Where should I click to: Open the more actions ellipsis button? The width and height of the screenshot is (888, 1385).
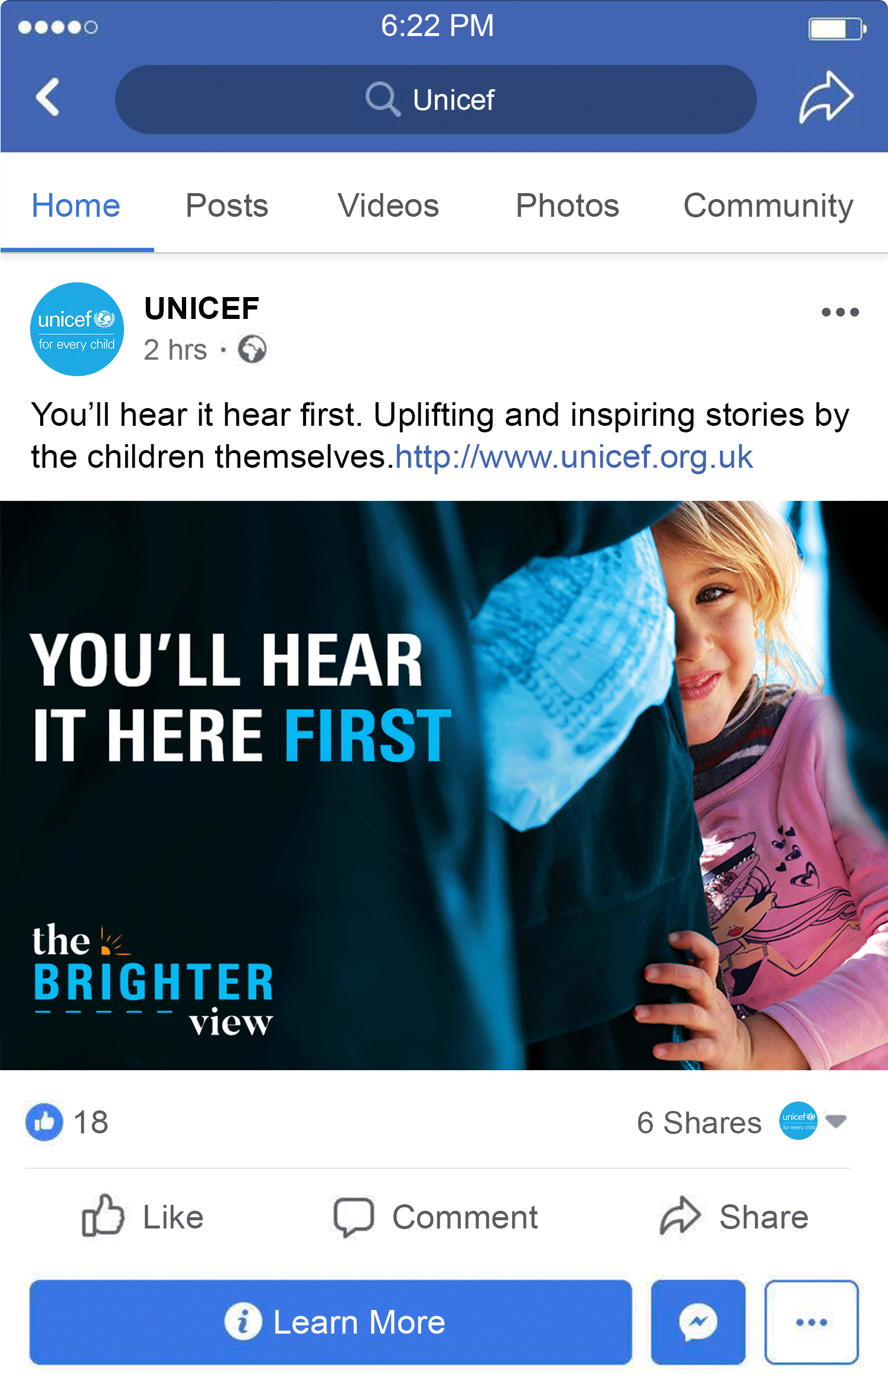pyautogui.click(x=811, y=1322)
